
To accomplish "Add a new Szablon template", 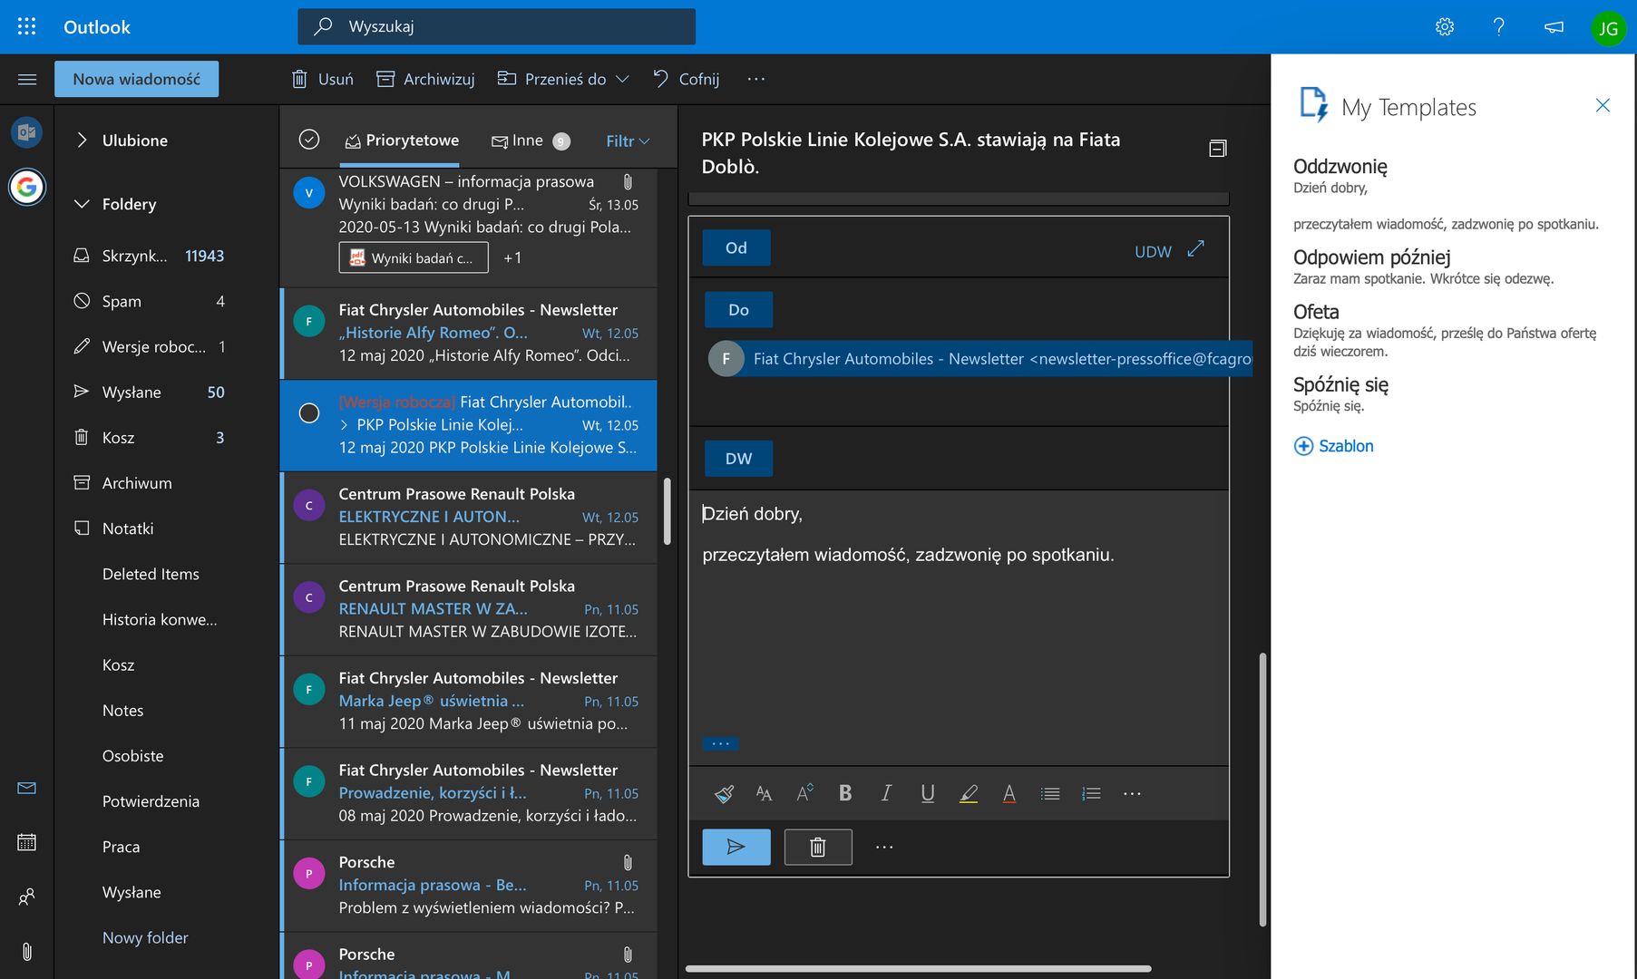I will (1334, 446).
